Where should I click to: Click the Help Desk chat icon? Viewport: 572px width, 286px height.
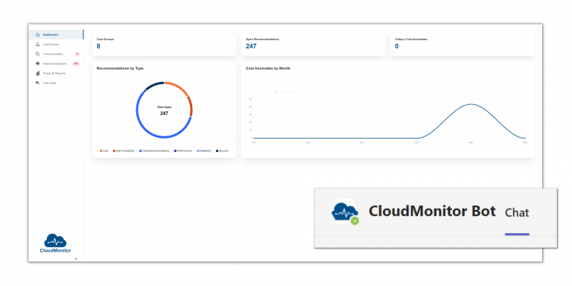37,83
